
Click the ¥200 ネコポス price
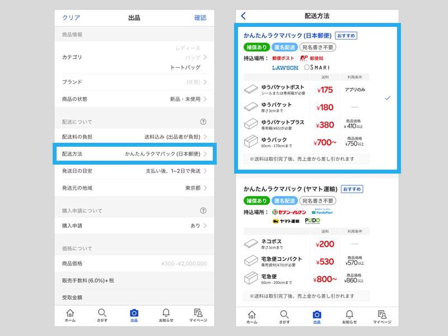click(x=325, y=244)
